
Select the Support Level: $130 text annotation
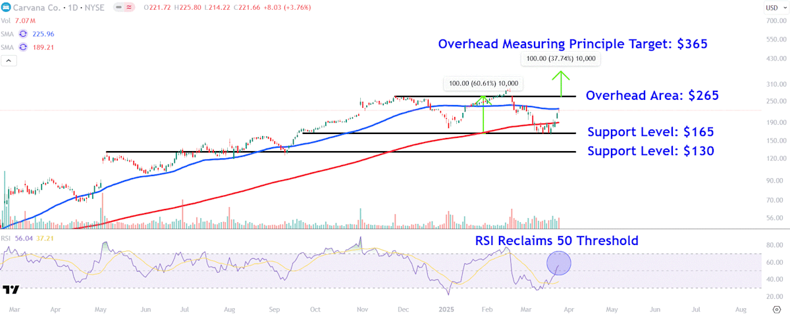[x=650, y=151]
